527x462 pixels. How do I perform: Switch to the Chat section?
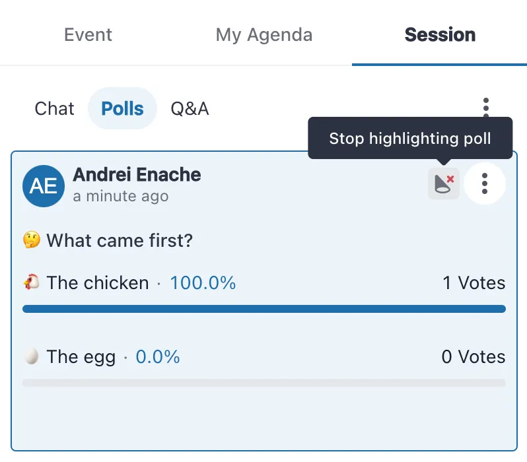[54, 108]
